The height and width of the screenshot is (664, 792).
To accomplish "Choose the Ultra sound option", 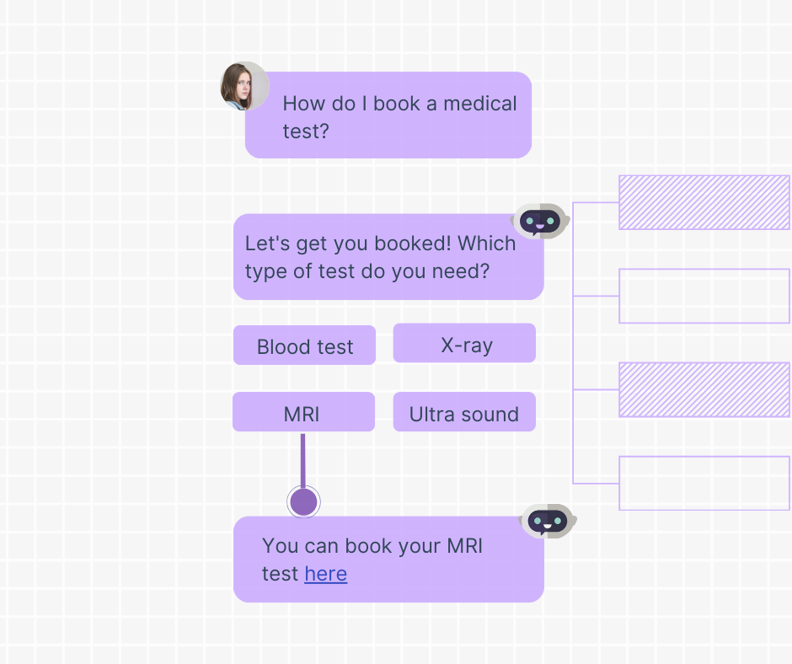I will click(x=464, y=412).
